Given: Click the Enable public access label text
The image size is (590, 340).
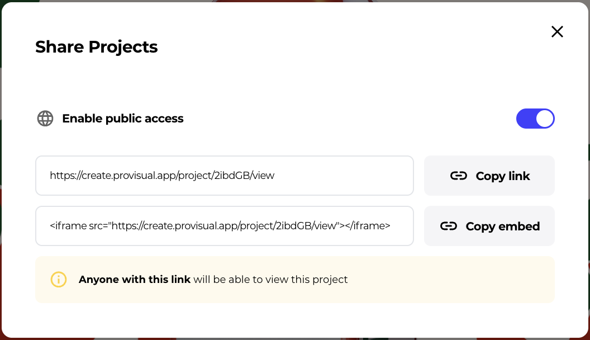Looking at the screenshot, I should click(x=122, y=119).
